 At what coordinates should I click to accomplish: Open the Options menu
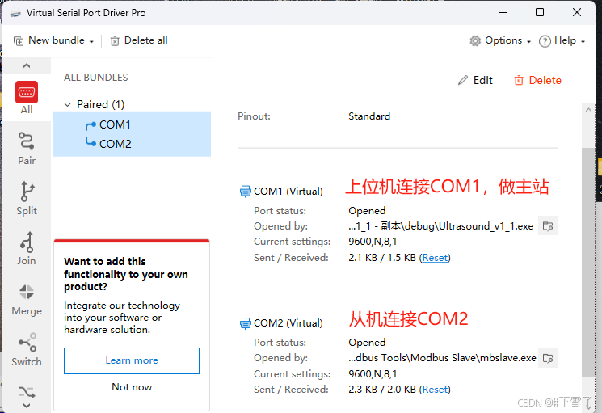tap(500, 40)
